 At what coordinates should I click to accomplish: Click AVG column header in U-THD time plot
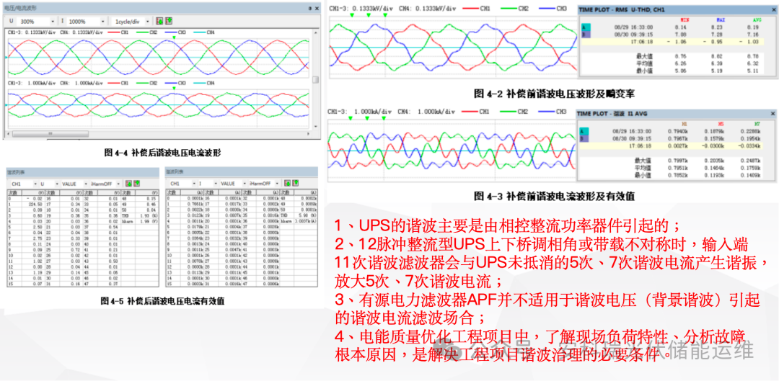(x=757, y=20)
